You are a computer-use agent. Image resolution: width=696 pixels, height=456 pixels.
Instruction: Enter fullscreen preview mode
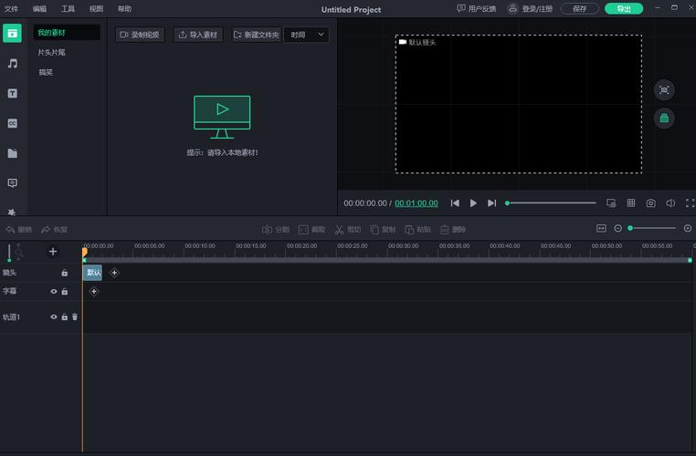[x=690, y=203]
